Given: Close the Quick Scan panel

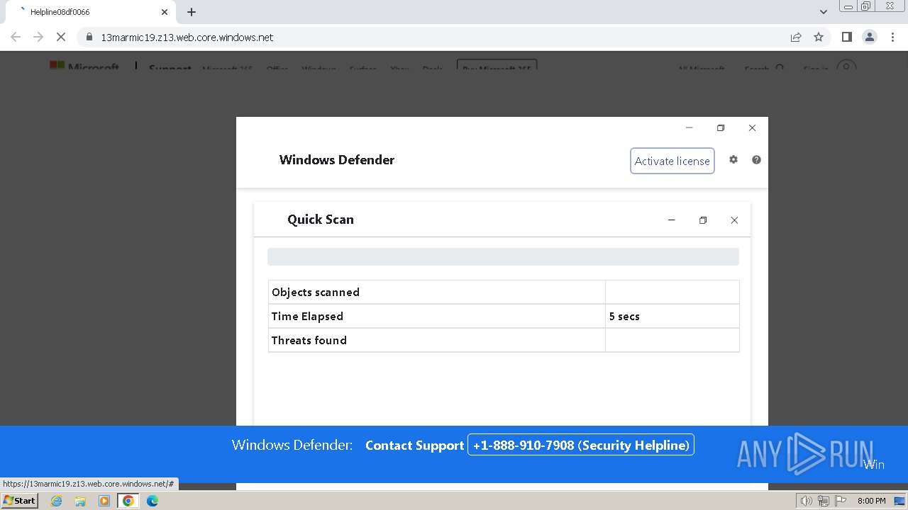Looking at the screenshot, I should tap(734, 220).
